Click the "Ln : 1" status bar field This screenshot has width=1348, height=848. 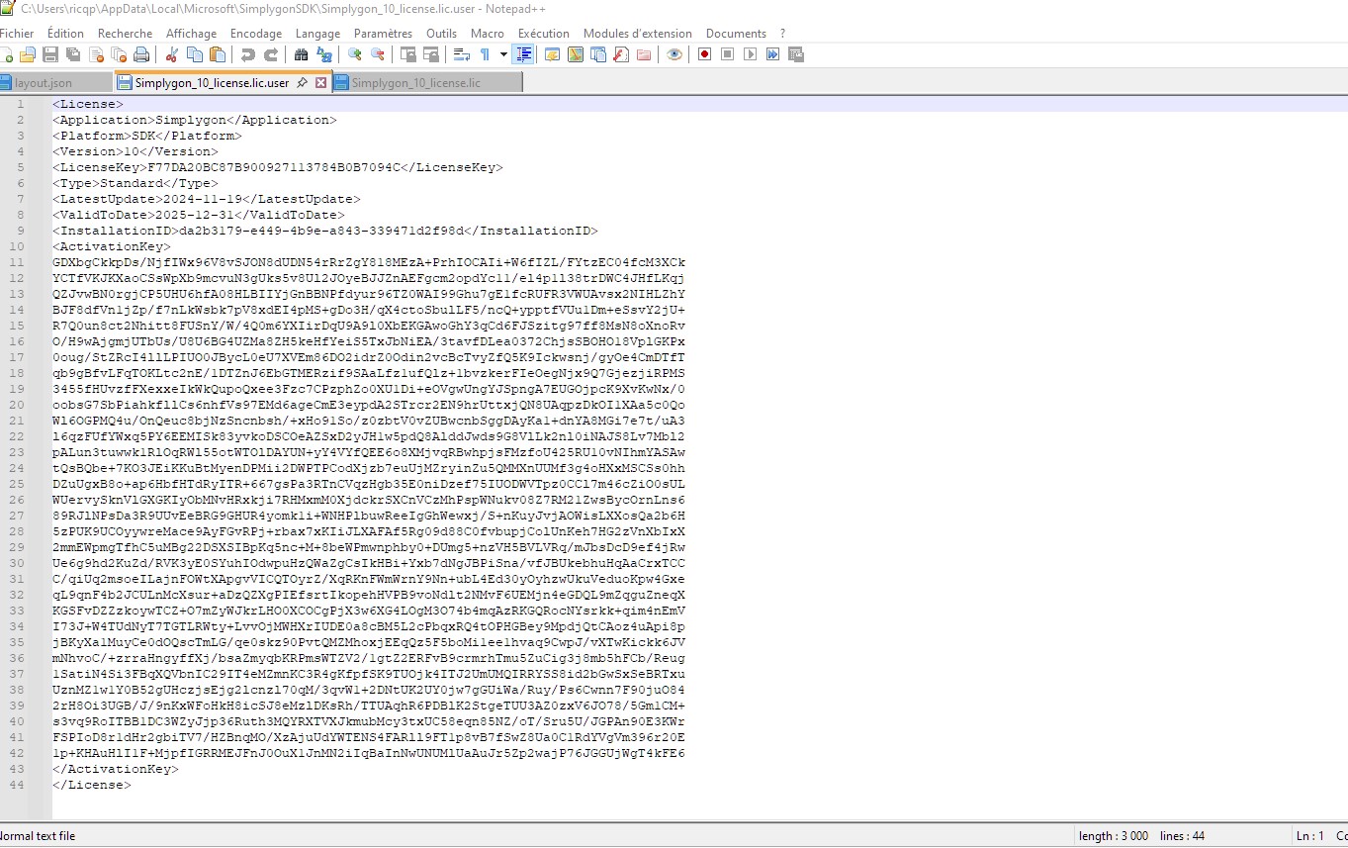(x=1310, y=836)
